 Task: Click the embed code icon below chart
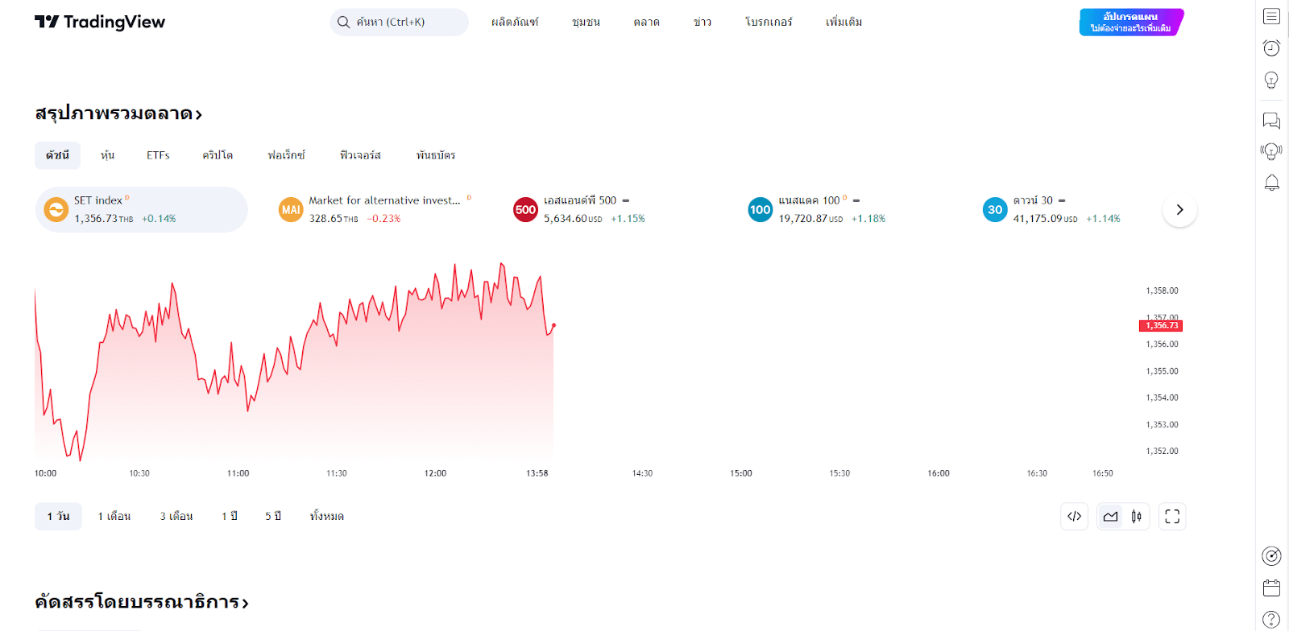1074,517
